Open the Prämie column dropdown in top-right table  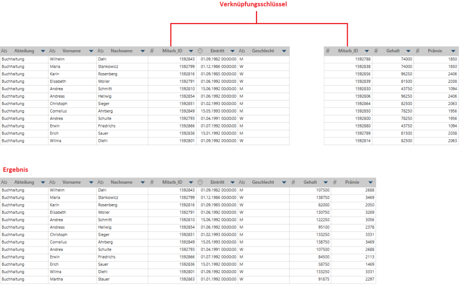pos(453,51)
